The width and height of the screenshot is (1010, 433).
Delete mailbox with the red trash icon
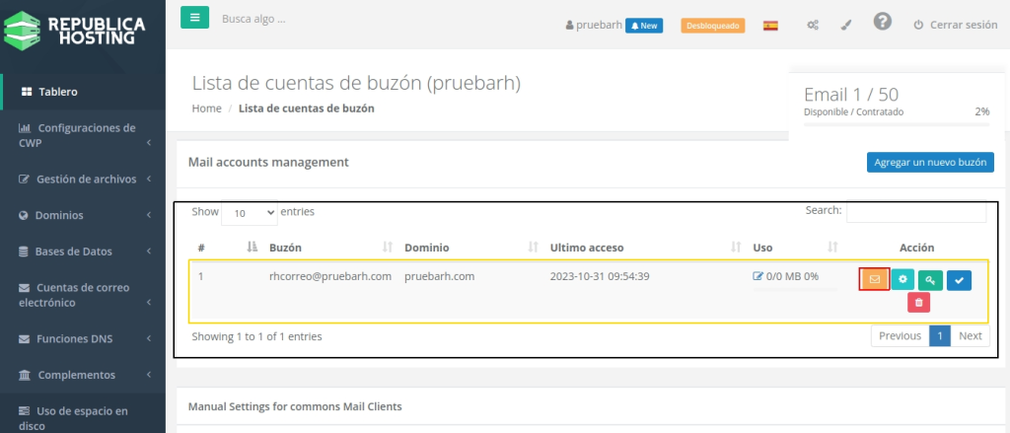tap(918, 303)
